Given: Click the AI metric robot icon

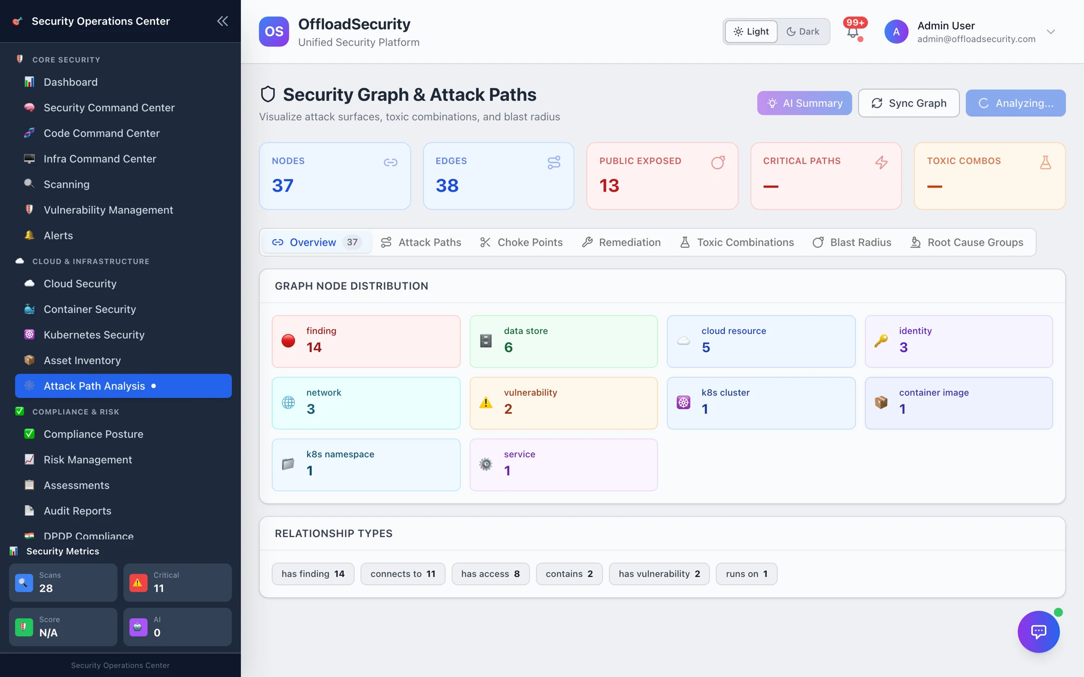Looking at the screenshot, I should [x=139, y=627].
